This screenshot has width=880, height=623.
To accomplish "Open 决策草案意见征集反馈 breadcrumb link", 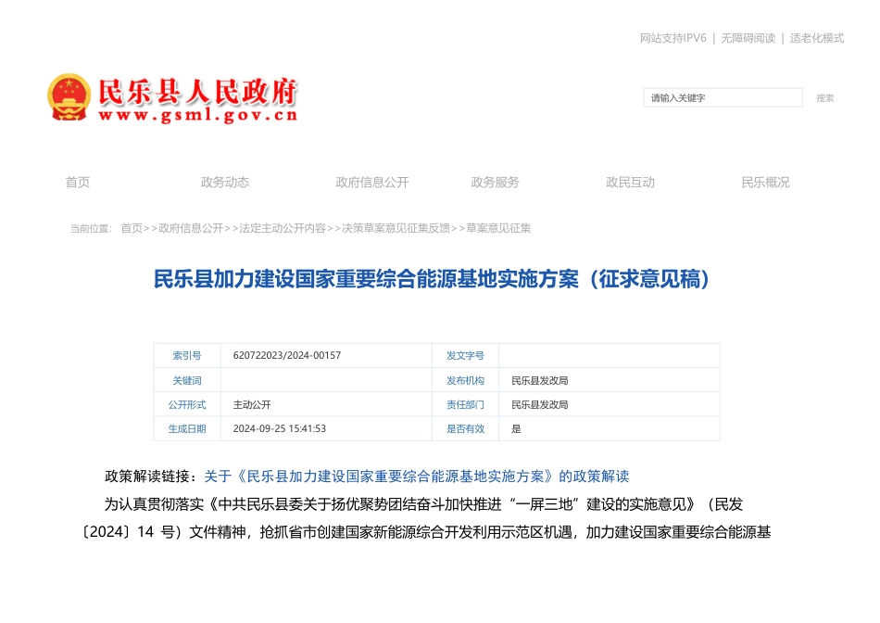I will [396, 228].
